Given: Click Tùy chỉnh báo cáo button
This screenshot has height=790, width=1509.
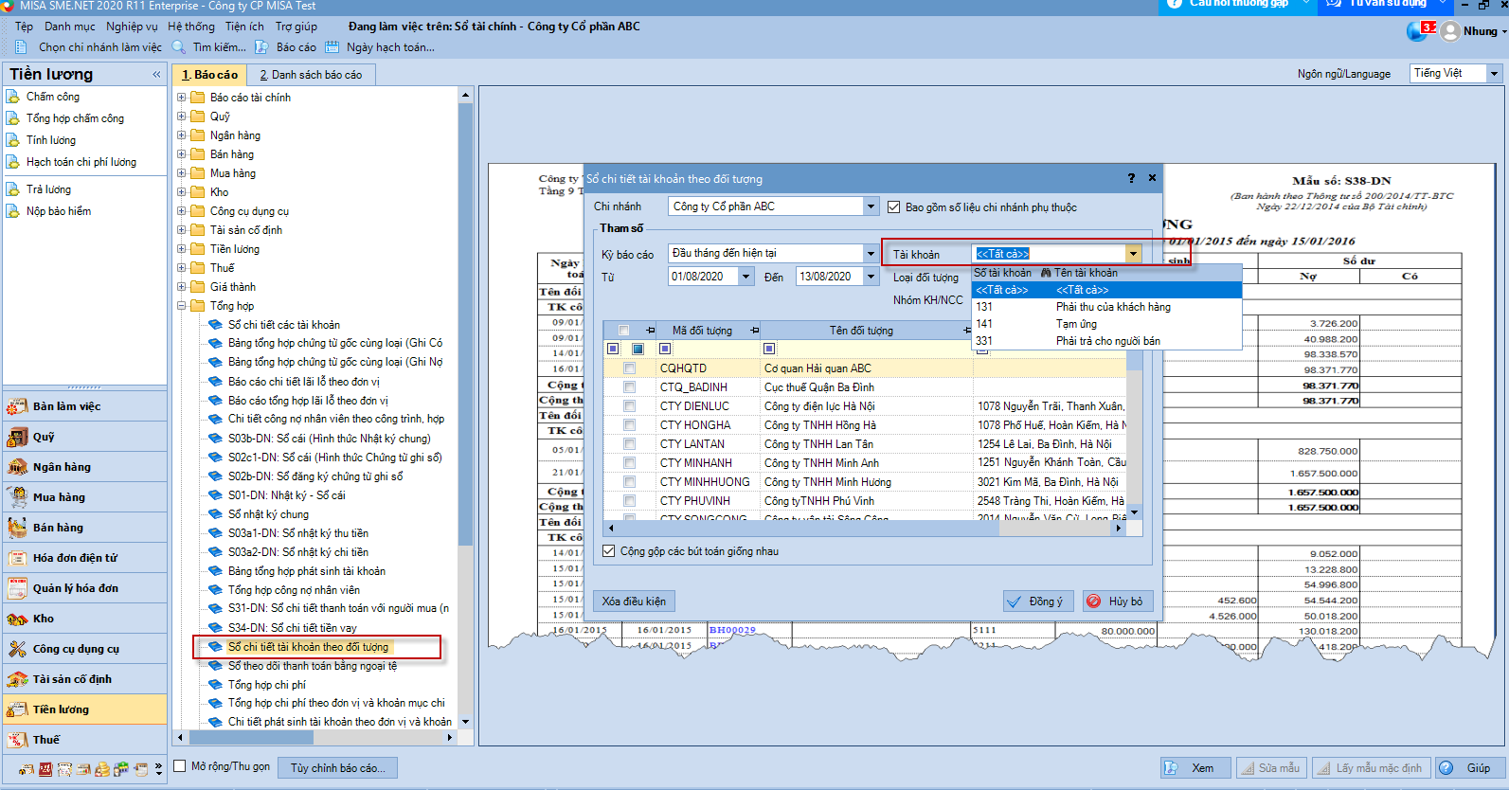Looking at the screenshot, I should (338, 768).
